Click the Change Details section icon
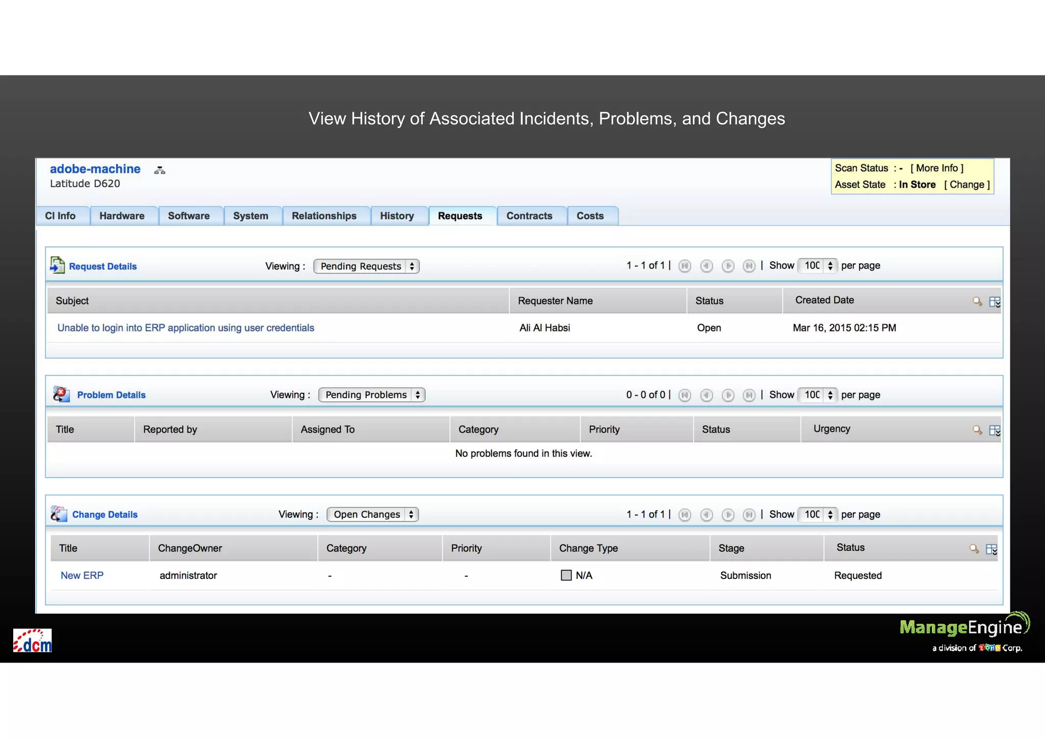The height and width of the screenshot is (738, 1045). [59, 514]
